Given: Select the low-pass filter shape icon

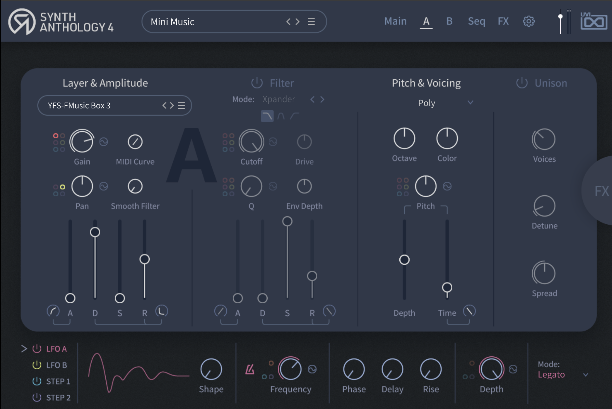Looking at the screenshot, I should tap(267, 116).
